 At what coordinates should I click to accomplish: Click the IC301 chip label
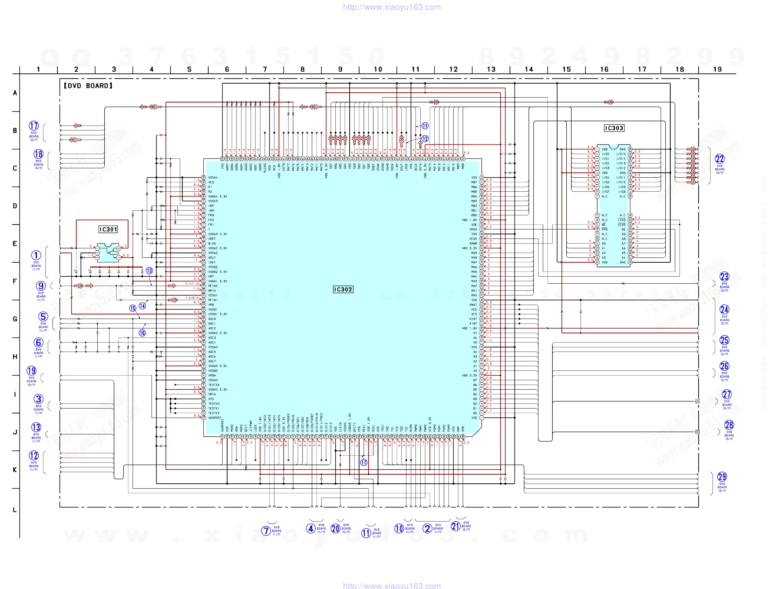[108, 229]
